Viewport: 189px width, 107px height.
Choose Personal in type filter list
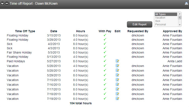tap(166, 24)
